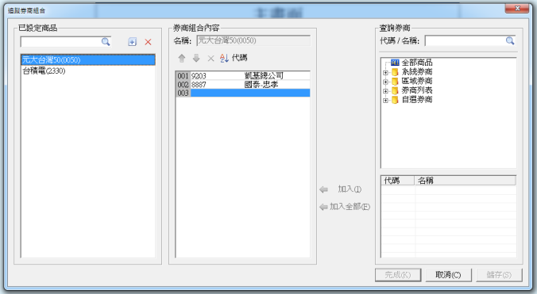Delete selected product with red X icon
The height and width of the screenshot is (294, 537).
click(x=148, y=42)
